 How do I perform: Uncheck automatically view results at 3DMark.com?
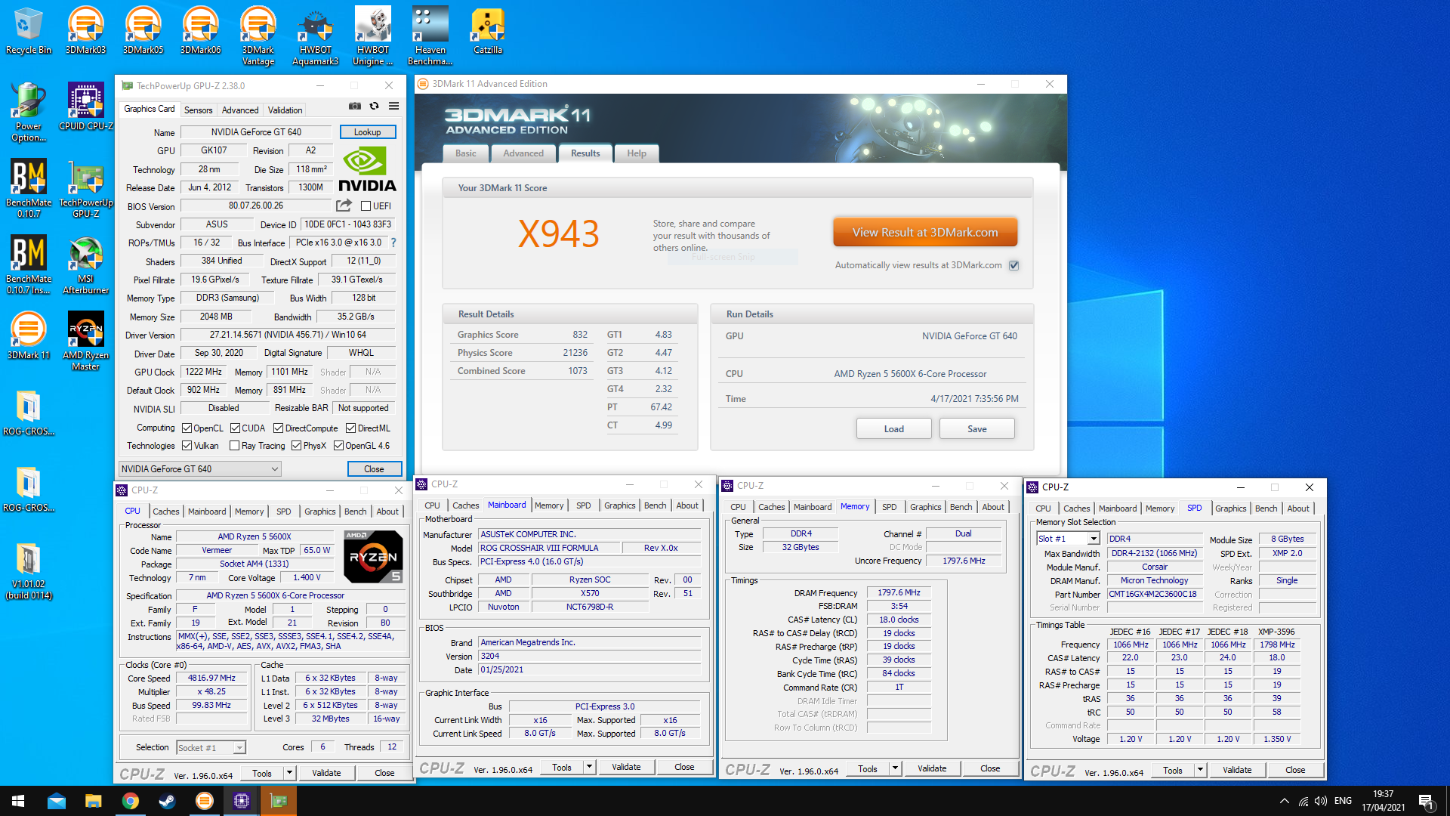coord(1014,265)
